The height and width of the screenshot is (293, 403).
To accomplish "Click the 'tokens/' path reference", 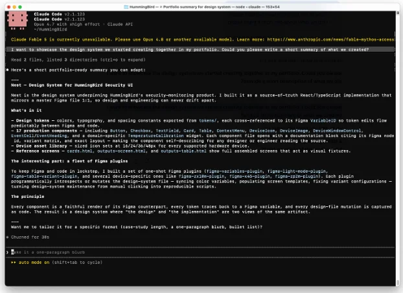I will 208,120.
